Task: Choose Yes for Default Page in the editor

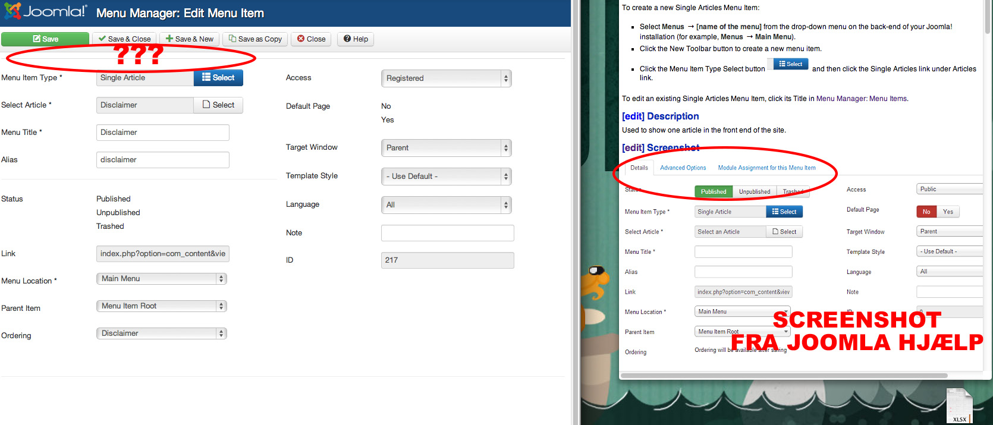Action: pyautogui.click(x=387, y=120)
